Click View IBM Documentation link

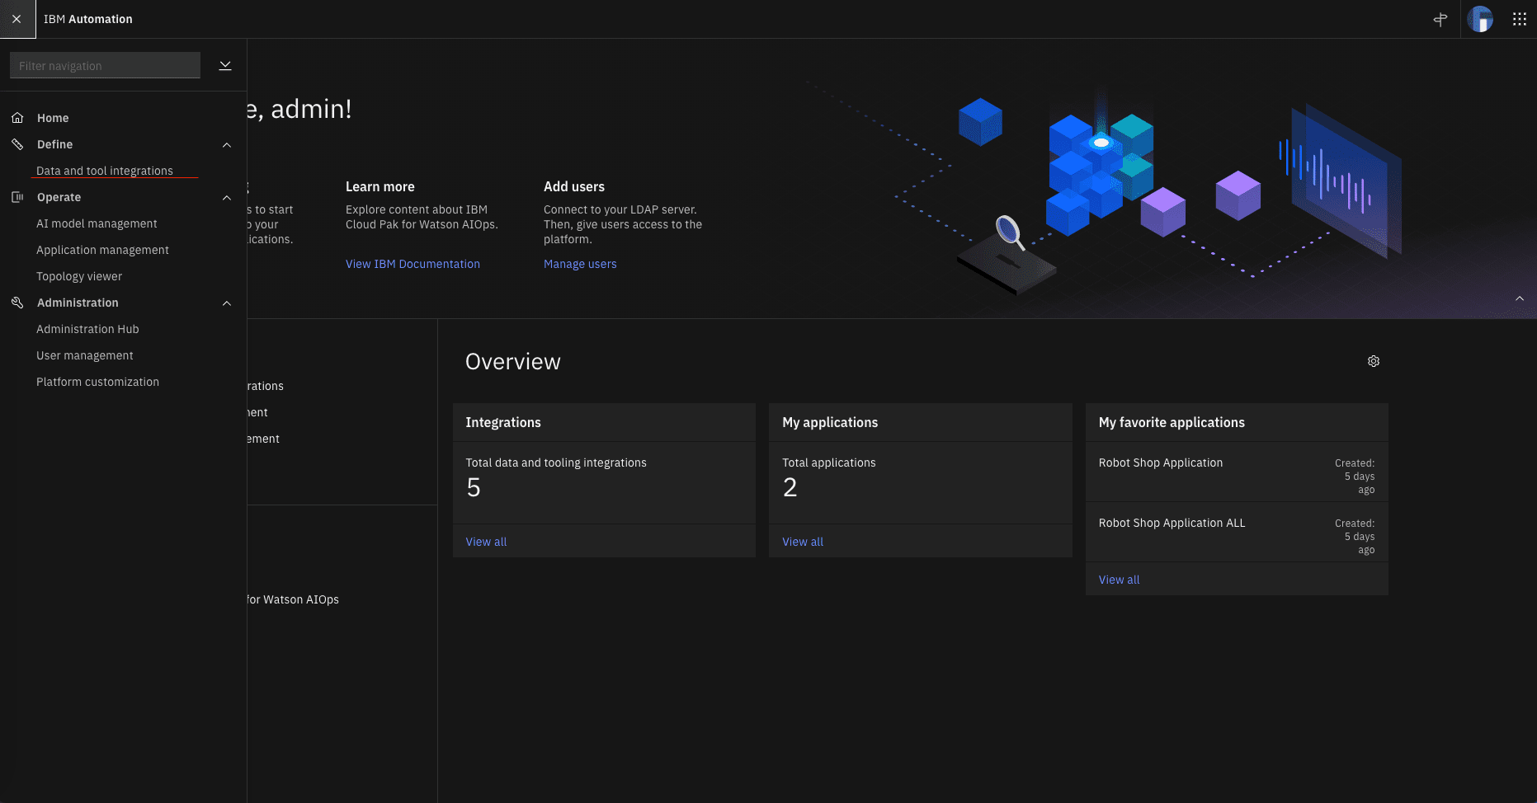point(413,263)
